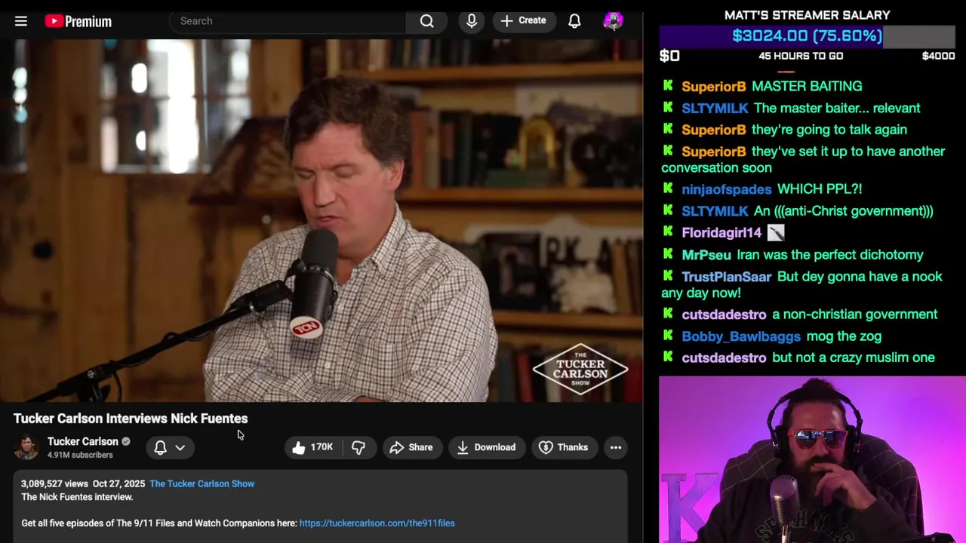Click the video player to pause playback
The width and height of the screenshot is (966, 543).
(321, 220)
